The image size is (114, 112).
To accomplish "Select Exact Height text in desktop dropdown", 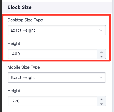I will 23,30.
